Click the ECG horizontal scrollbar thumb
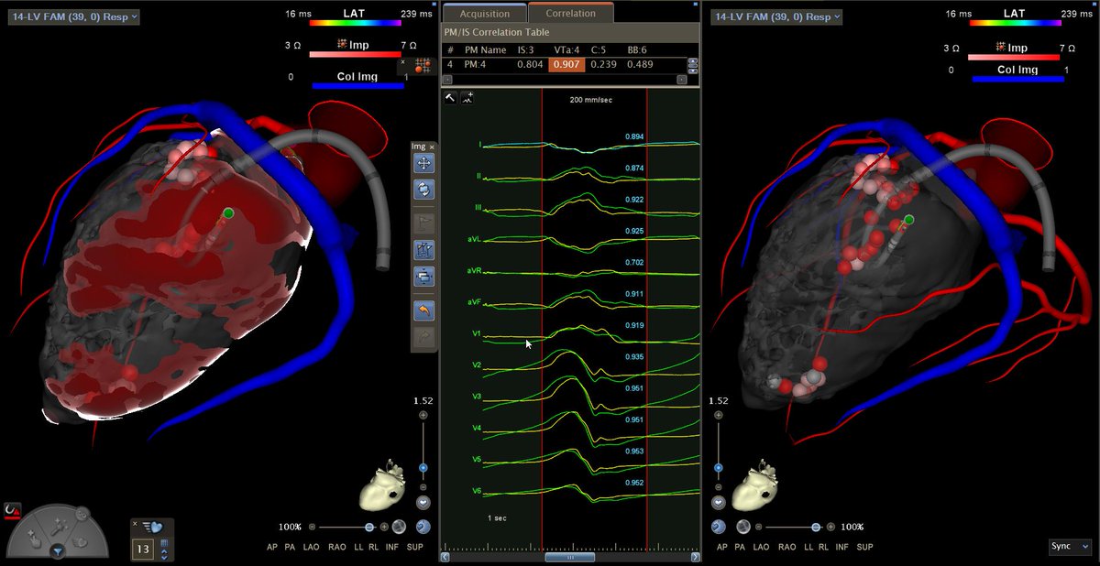The height and width of the screenshot is (566, 1100). click(570, 556)
